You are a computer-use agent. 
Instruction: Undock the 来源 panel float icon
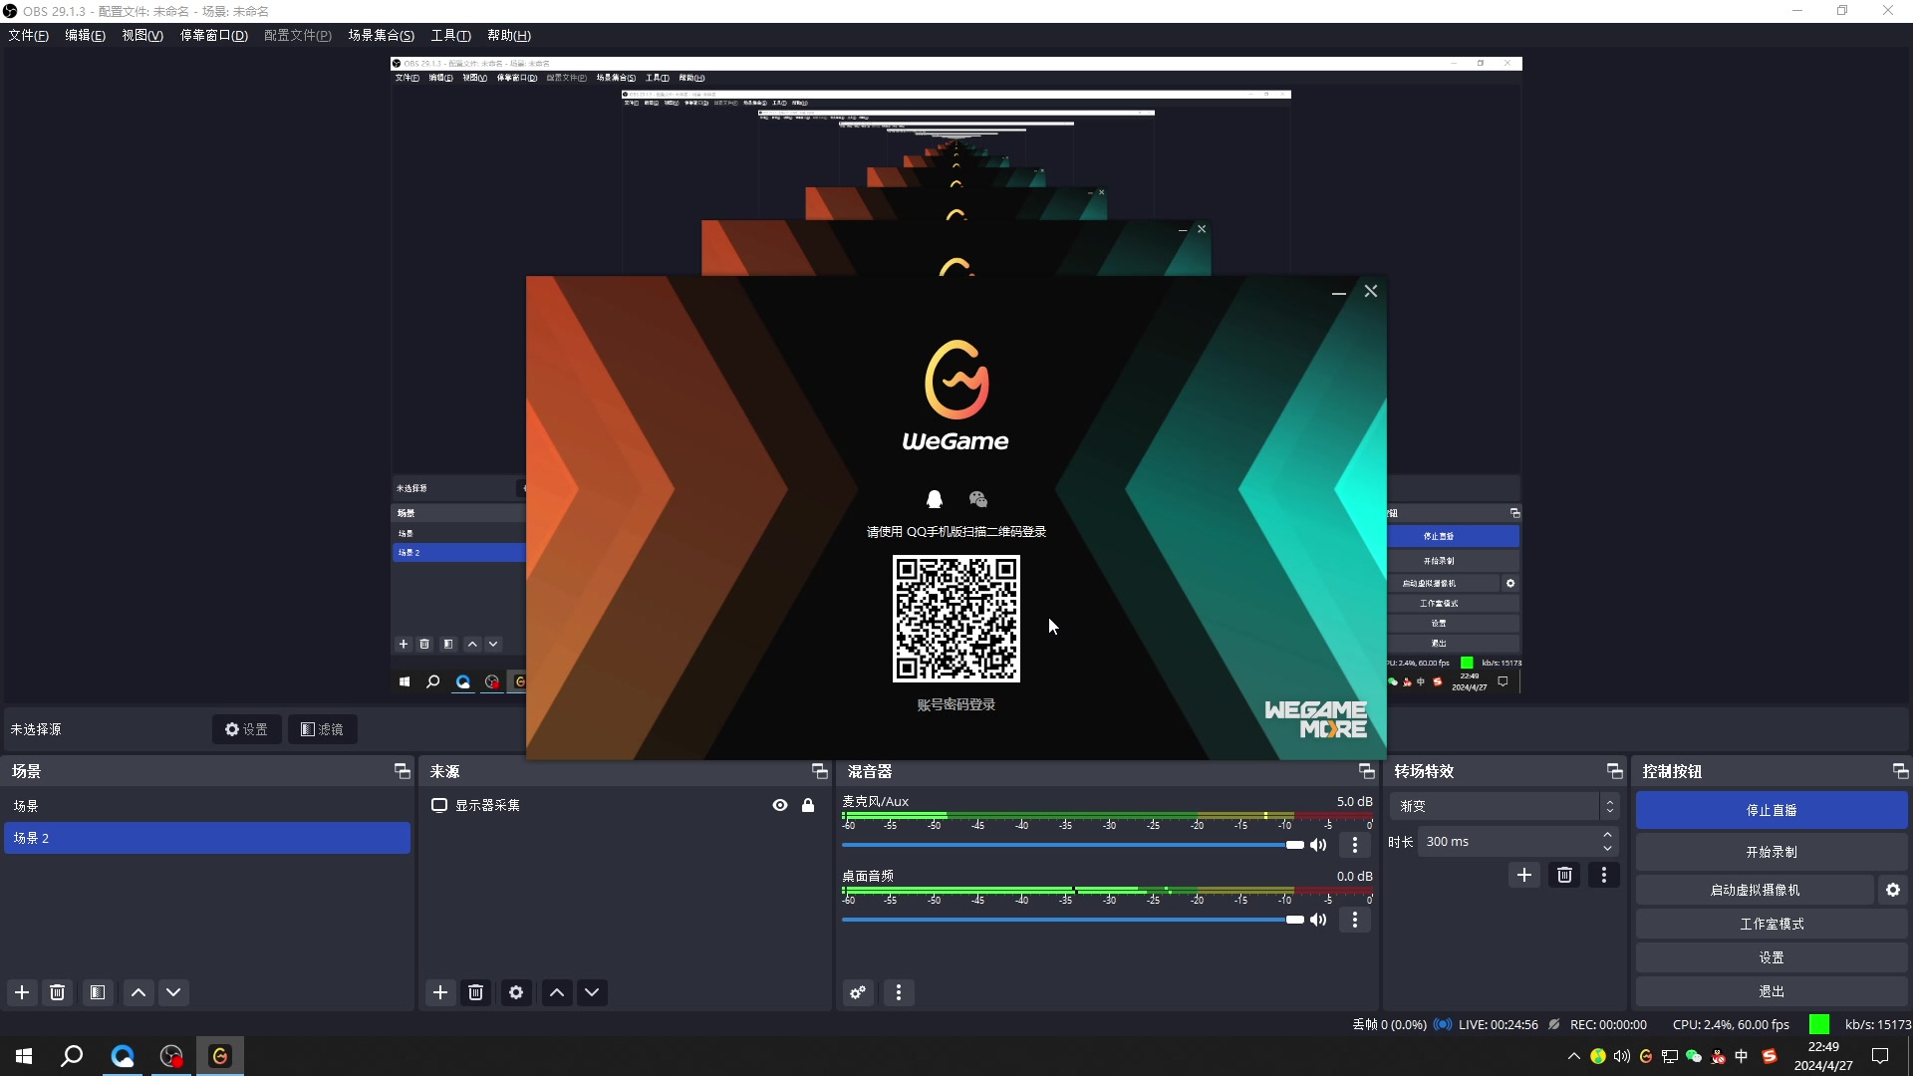pyautogui.click(x=819, y=771)
